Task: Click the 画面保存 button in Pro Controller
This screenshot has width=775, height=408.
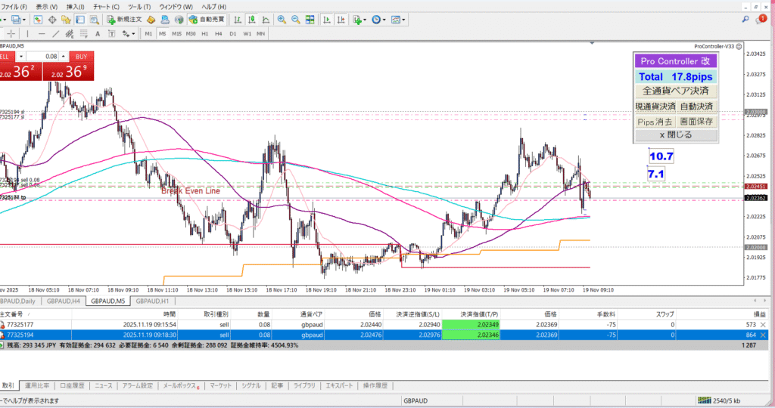Action: point(696,122)
